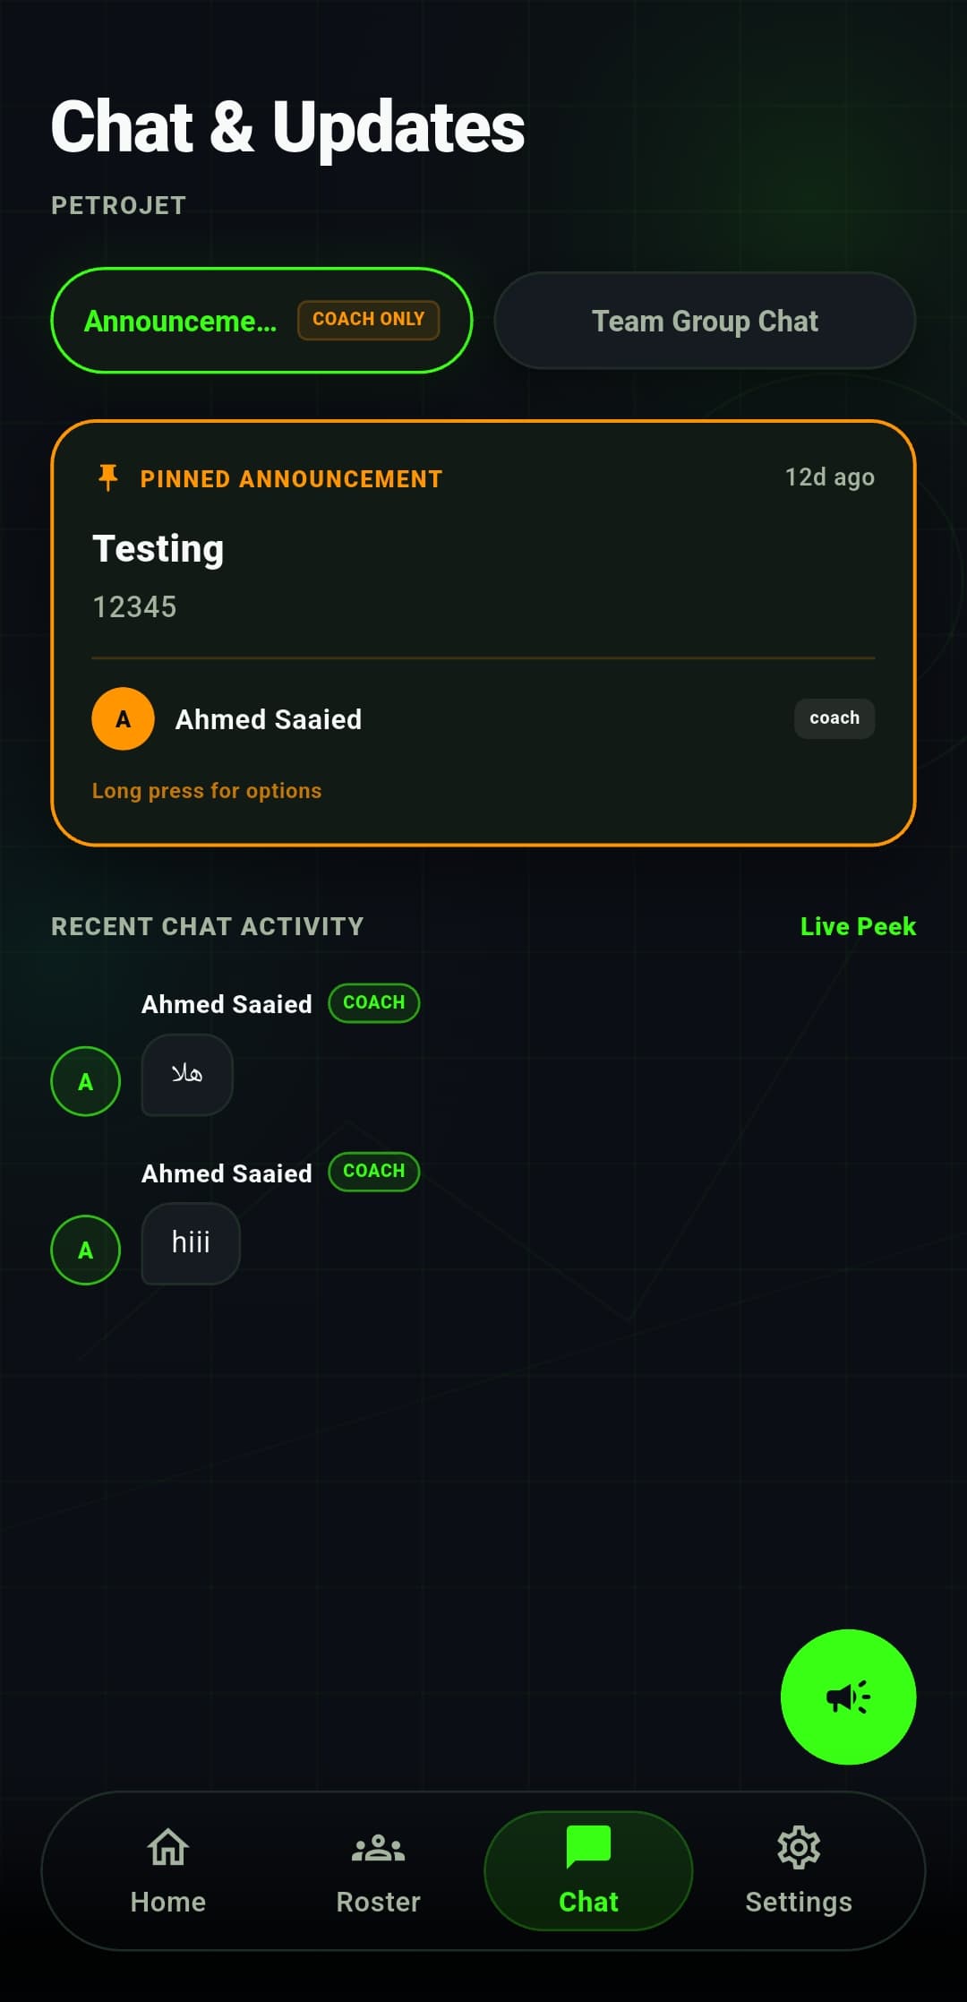Click the orange pin icon
This screenshot has height=2002, width=967.
(108, 477)
